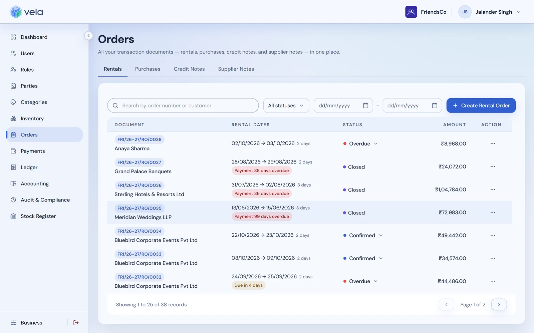Switch to the Credit Notes tab
The height and width of the screenshot is (333, 534).
(x=189, y=69)
